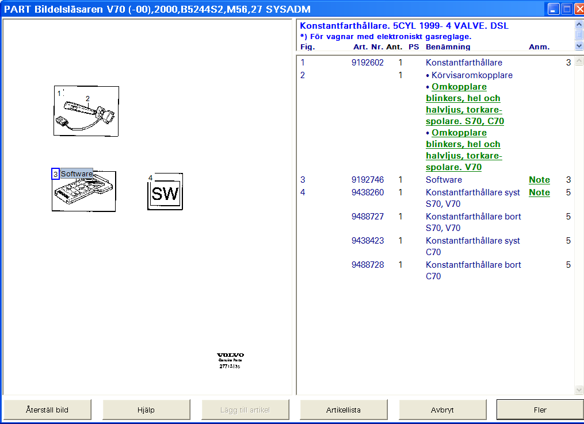Select the control module diagram thumbnail
The width and height of the screenshot is (584, 424).
(x=84, y=191)
